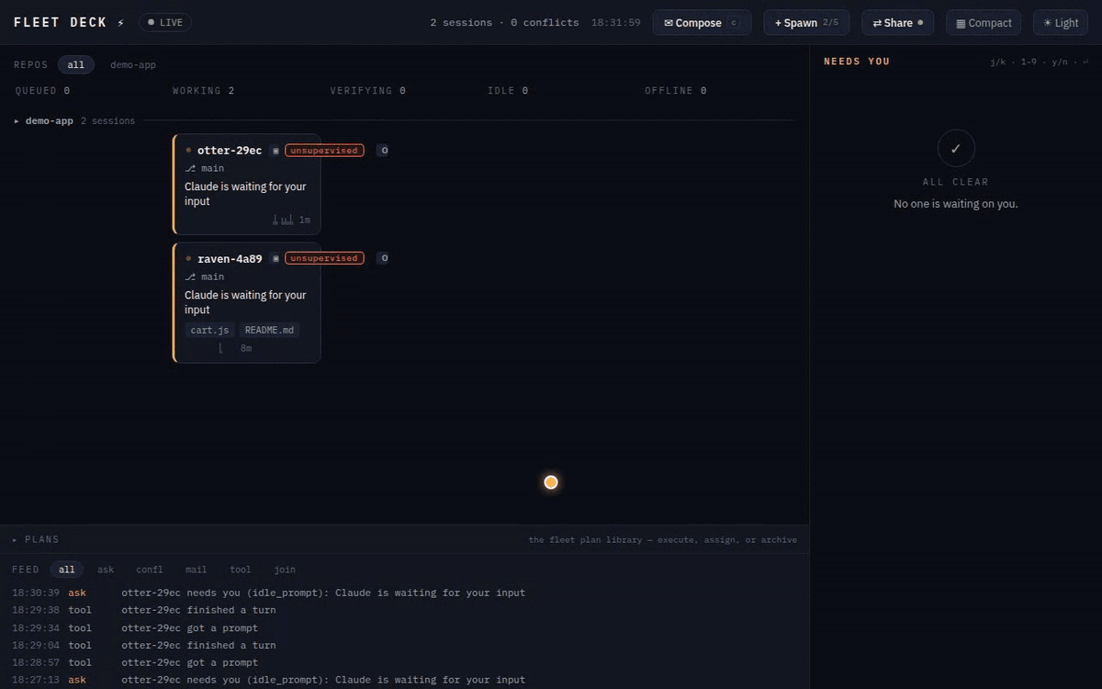Open the raven-4a89 session name
The width and height of the screenshot is (1102, 689).
click(x=230, y=259)
